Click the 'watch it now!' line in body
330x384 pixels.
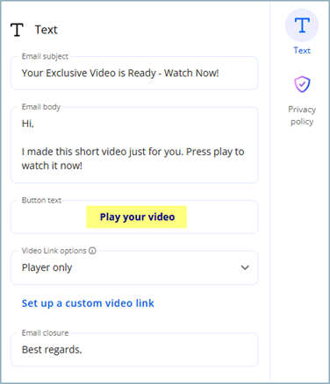52,166
